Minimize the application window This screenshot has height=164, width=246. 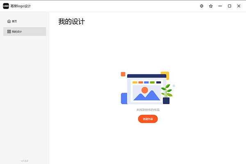coord(220,6)
